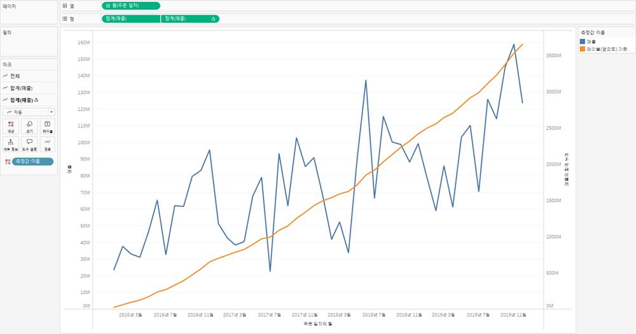Click the left vertical axis title 매출

pos(69,170)
